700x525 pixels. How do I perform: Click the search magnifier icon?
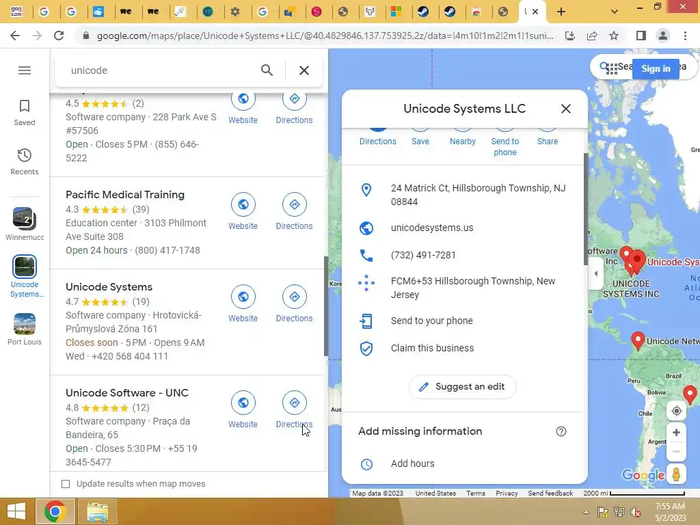(267, 70)
